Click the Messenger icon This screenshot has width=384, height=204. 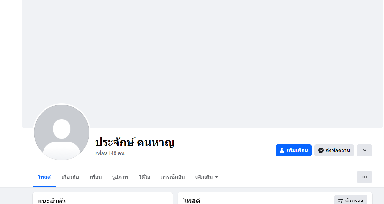(321, 150)
